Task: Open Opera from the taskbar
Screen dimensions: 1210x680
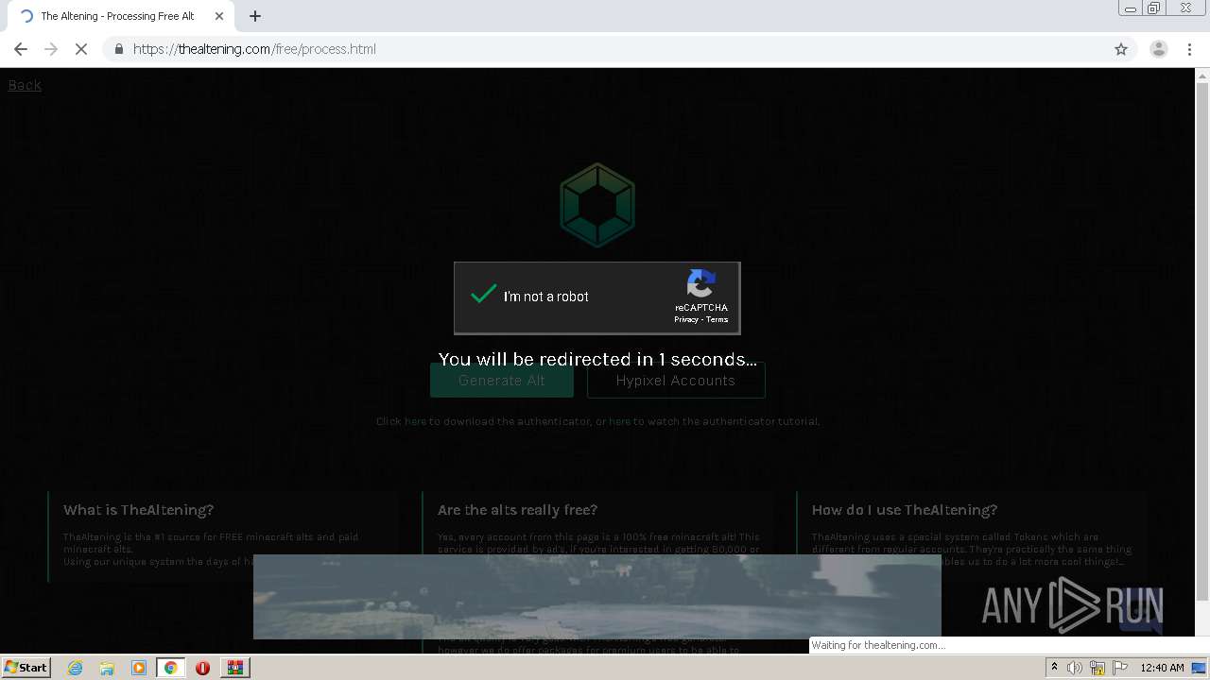Action: (202, 668)
